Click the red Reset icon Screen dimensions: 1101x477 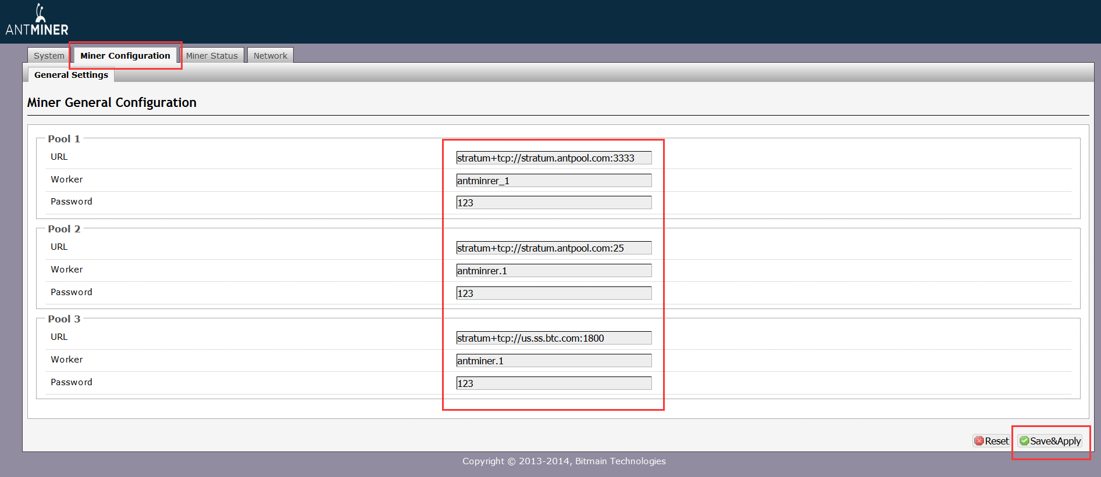(979, 441)
